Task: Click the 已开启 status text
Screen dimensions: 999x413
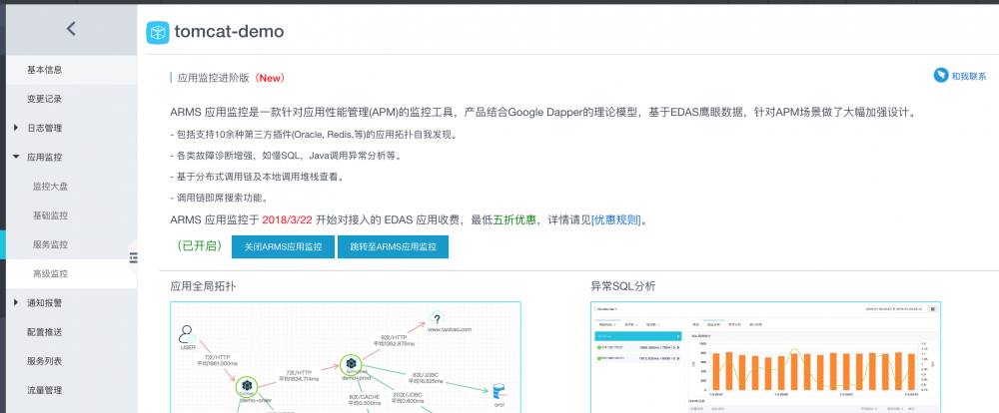Action: 200,246
